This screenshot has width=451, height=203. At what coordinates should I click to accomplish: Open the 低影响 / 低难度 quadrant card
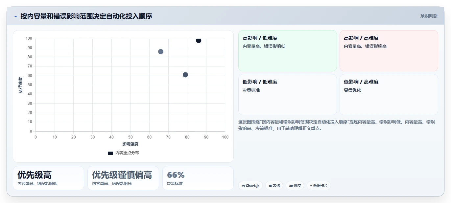288,95
